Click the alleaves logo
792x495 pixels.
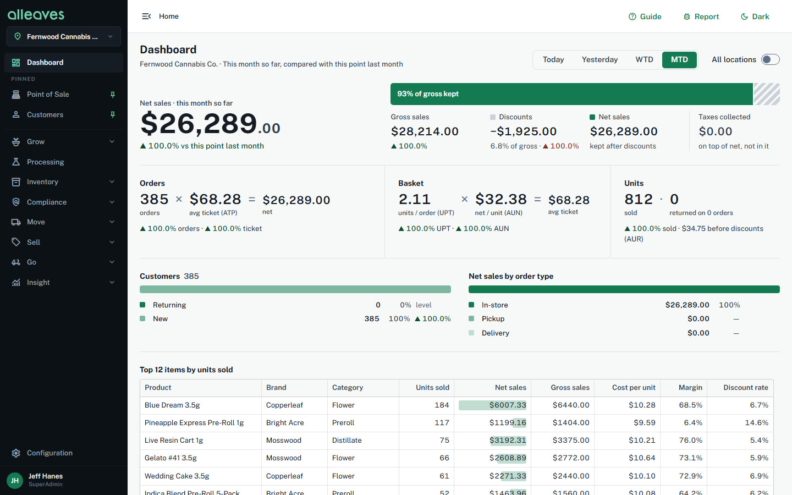[36, 14]
